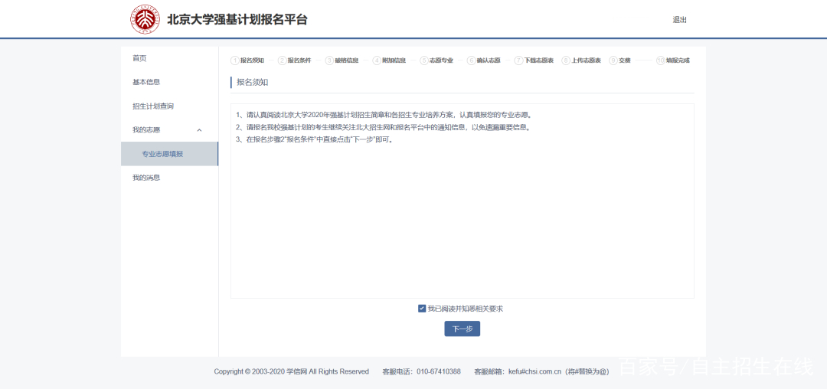Click step 6 确认志愿 in progress bar
The height and width of the screenshot is (389, 827).
click(484, 60)
